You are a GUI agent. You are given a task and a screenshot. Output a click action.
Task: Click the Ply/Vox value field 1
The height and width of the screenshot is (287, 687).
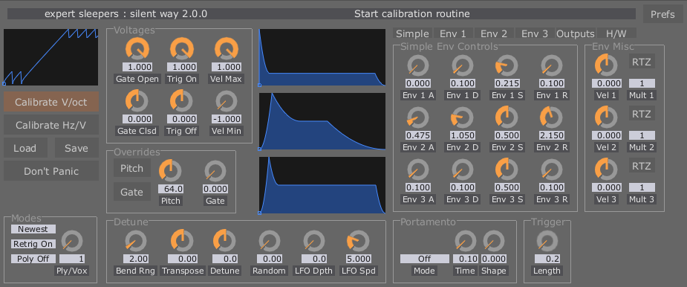tap(72, 259)
